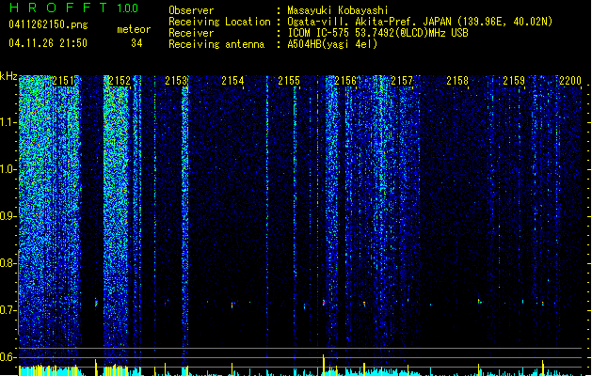The height and width of the screenshot is (376, 592).
Task: Click the 2156 time marker
Action: point(345,81)
